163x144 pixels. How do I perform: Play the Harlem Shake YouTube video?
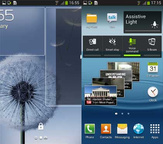coord(101,96)
